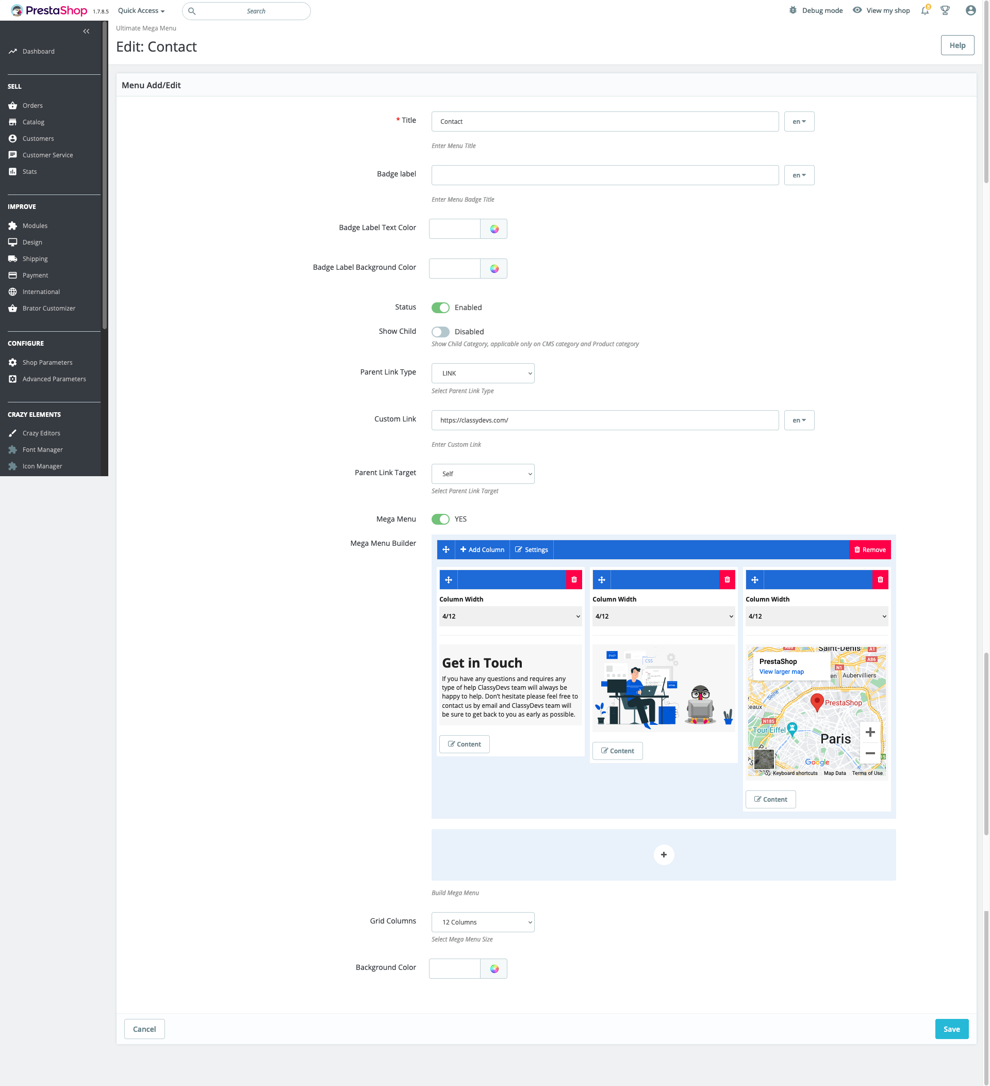Open Parent Link Type dropdown

point(482,374)
